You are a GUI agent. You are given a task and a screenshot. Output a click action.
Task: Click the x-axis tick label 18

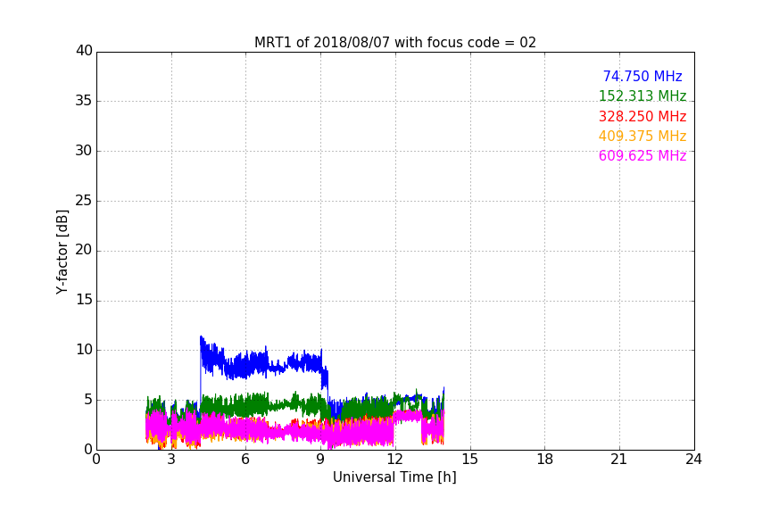pyautogui.click(x=545, y=460)
